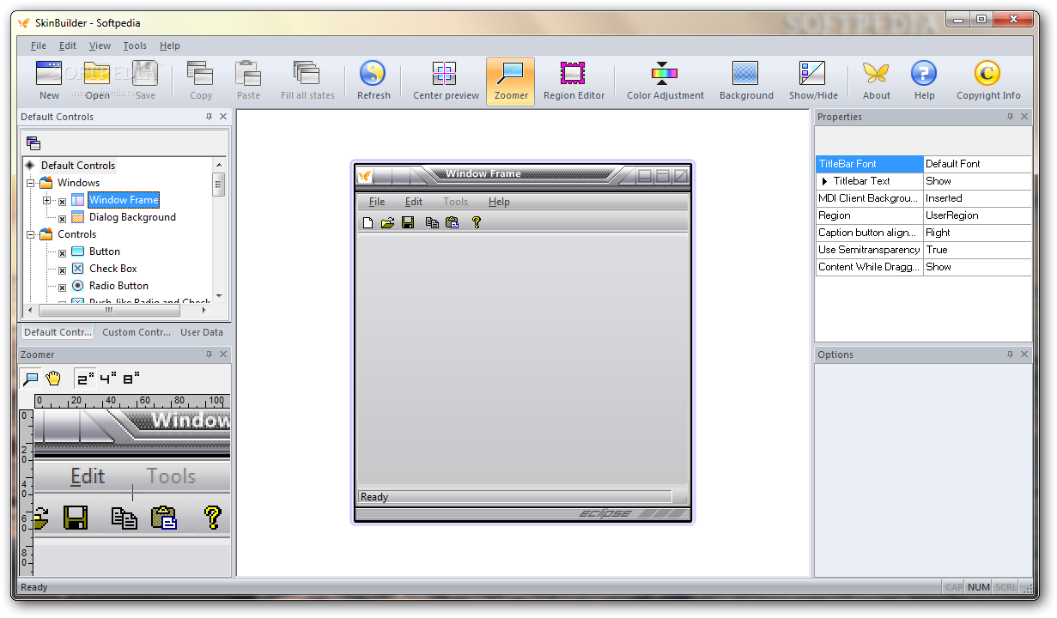Toggle the checkbox beside Dialog Background
This screenshot has height=618, width=1057.
pos(62,219)
